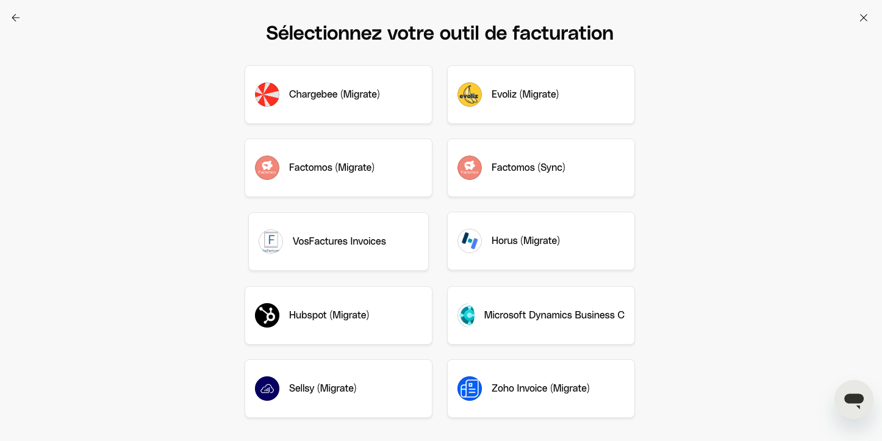This screenshot has height=441, width=882.
Task: Close the billing tool selection dialog
Action: (864, 18)
